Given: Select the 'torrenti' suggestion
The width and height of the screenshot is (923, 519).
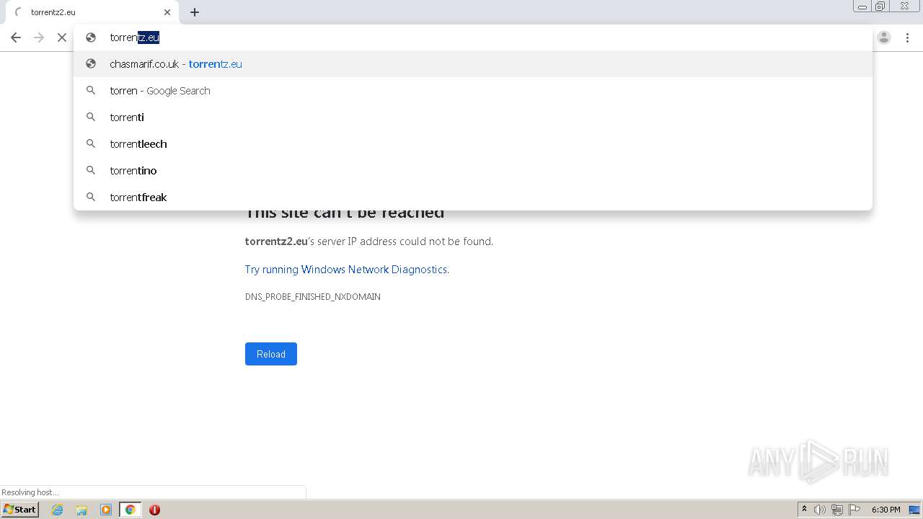Looking at the screenshot, I should pos(473,117).
